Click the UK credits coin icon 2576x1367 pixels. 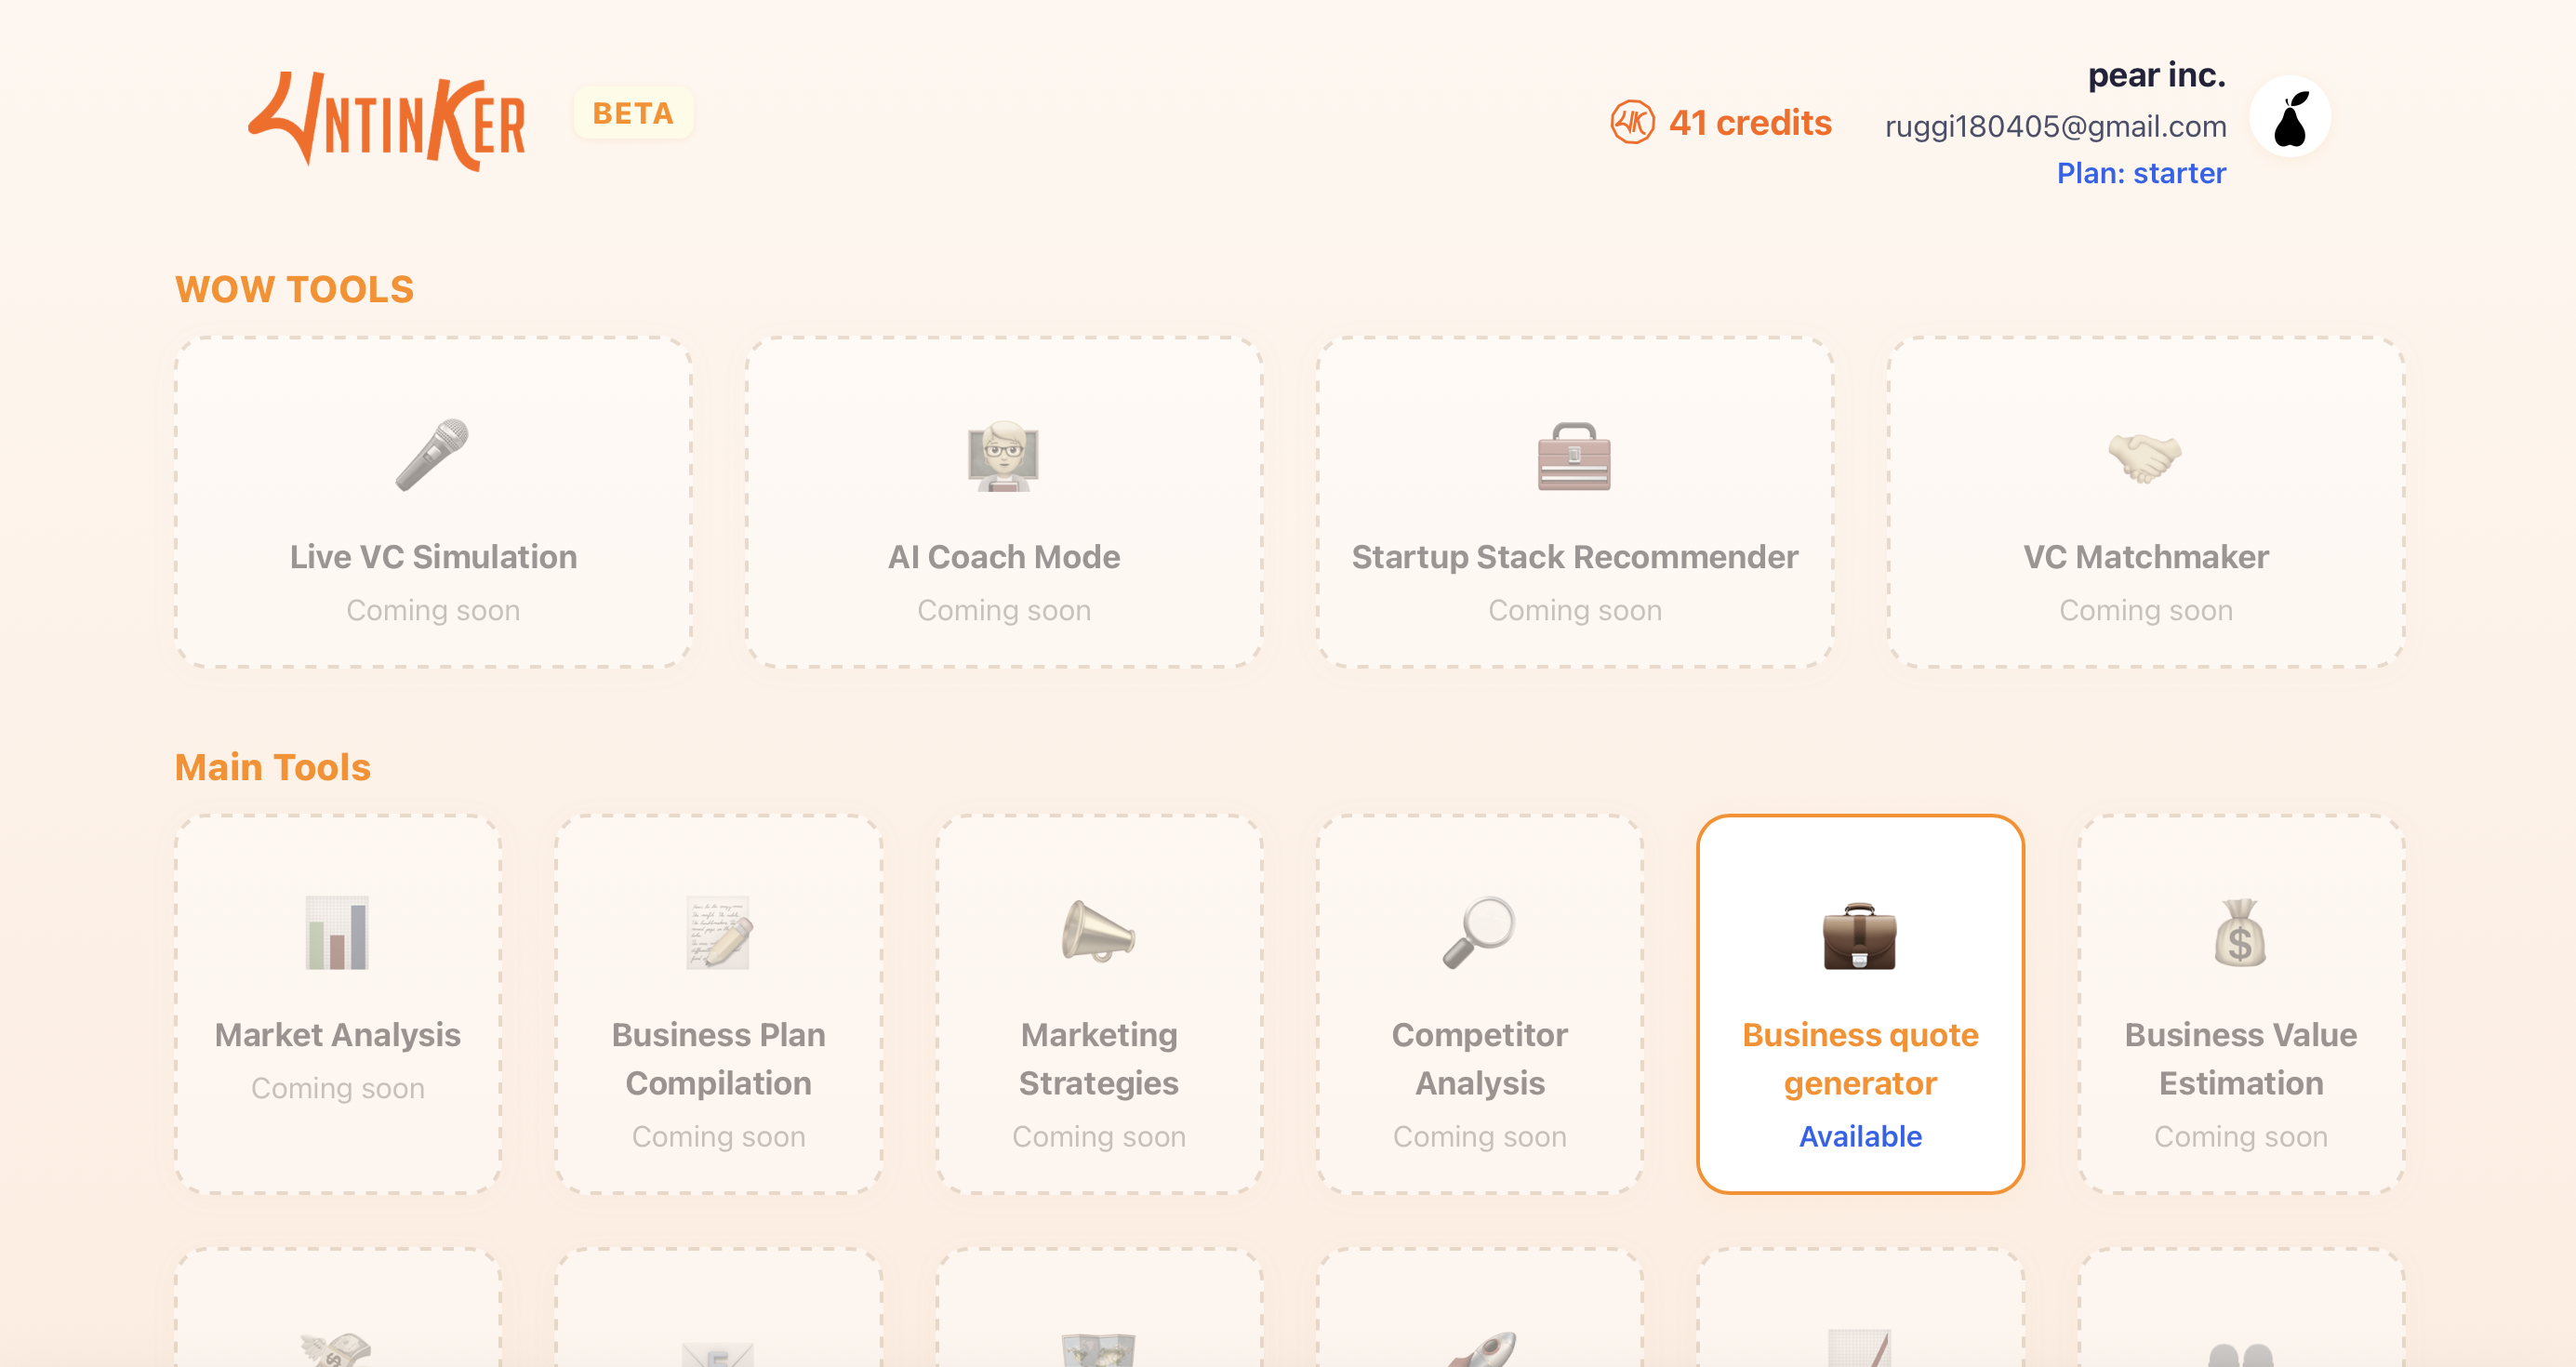[1632, 123]
